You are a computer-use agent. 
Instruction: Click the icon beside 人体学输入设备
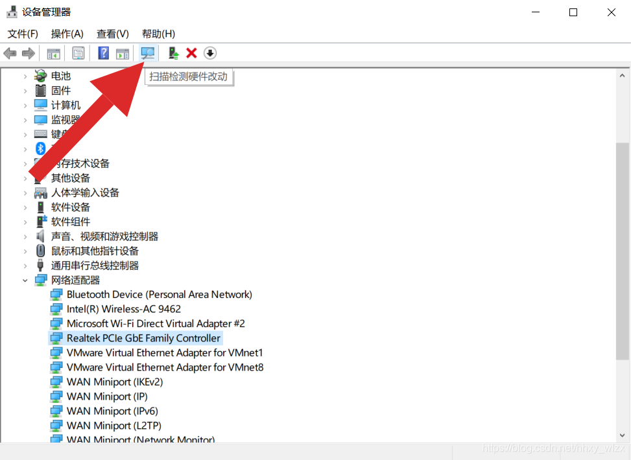coord(40,193)
